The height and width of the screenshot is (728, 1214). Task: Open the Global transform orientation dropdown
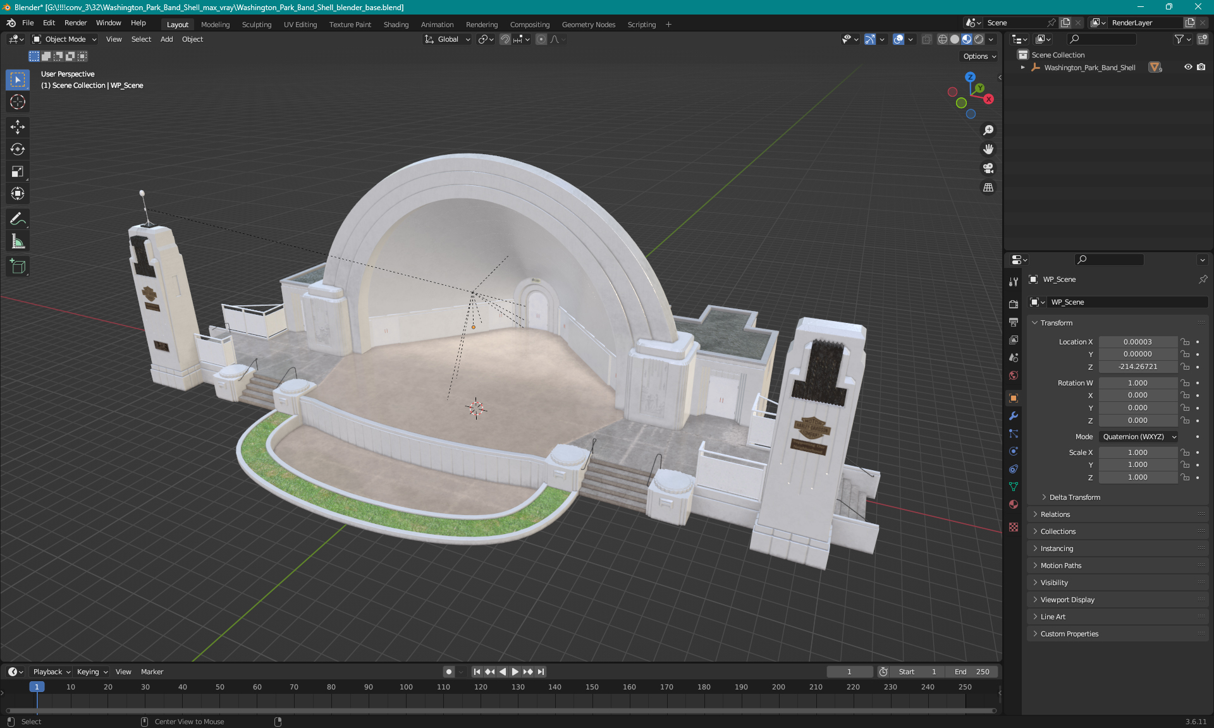click(448, 39)
